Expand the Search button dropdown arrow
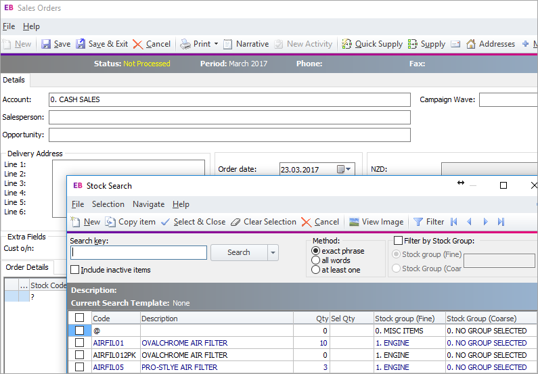 (273, 252)
